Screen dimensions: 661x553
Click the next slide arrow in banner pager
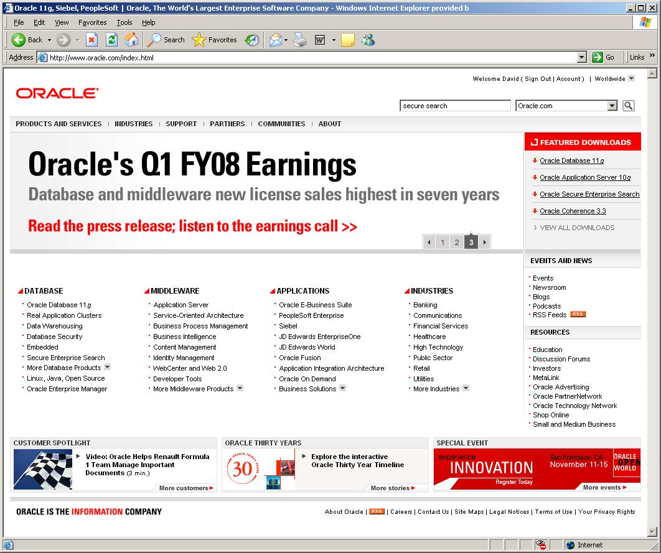tap(485, 242)
